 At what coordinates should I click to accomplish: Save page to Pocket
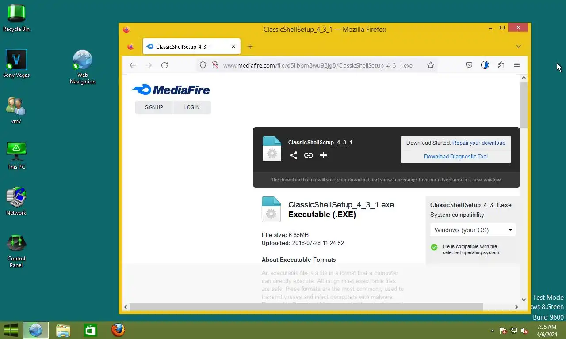[x=469, y=65]
